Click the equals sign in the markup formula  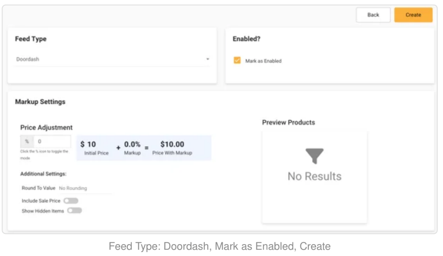[146, 148]
